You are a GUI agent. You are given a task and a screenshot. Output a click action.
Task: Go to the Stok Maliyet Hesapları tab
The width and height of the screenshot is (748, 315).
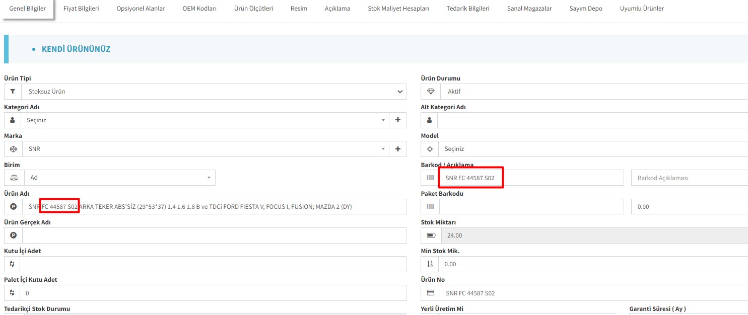click(398, 9)
